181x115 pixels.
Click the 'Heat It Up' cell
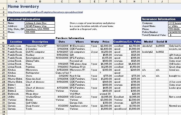tap(80, 76)
